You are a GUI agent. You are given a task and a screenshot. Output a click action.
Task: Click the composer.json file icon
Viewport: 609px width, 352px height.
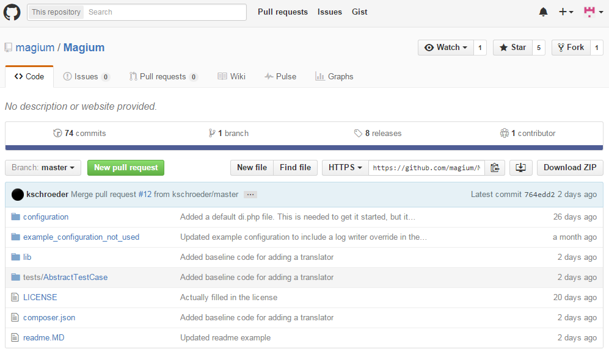(x=15, y=317)
